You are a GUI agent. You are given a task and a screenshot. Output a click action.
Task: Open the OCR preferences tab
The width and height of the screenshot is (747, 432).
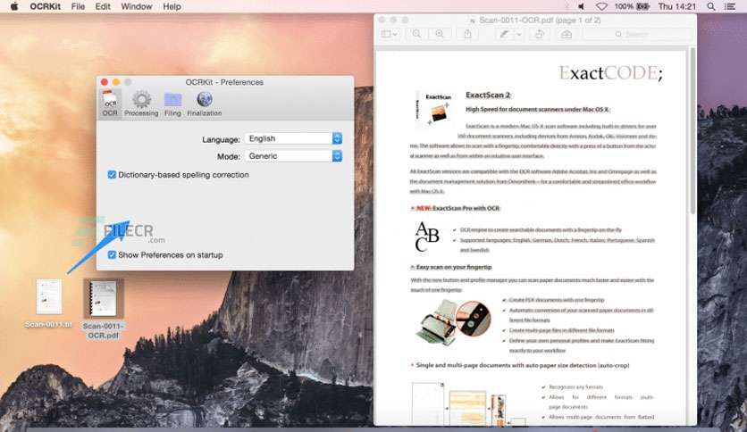coord(110,104)
